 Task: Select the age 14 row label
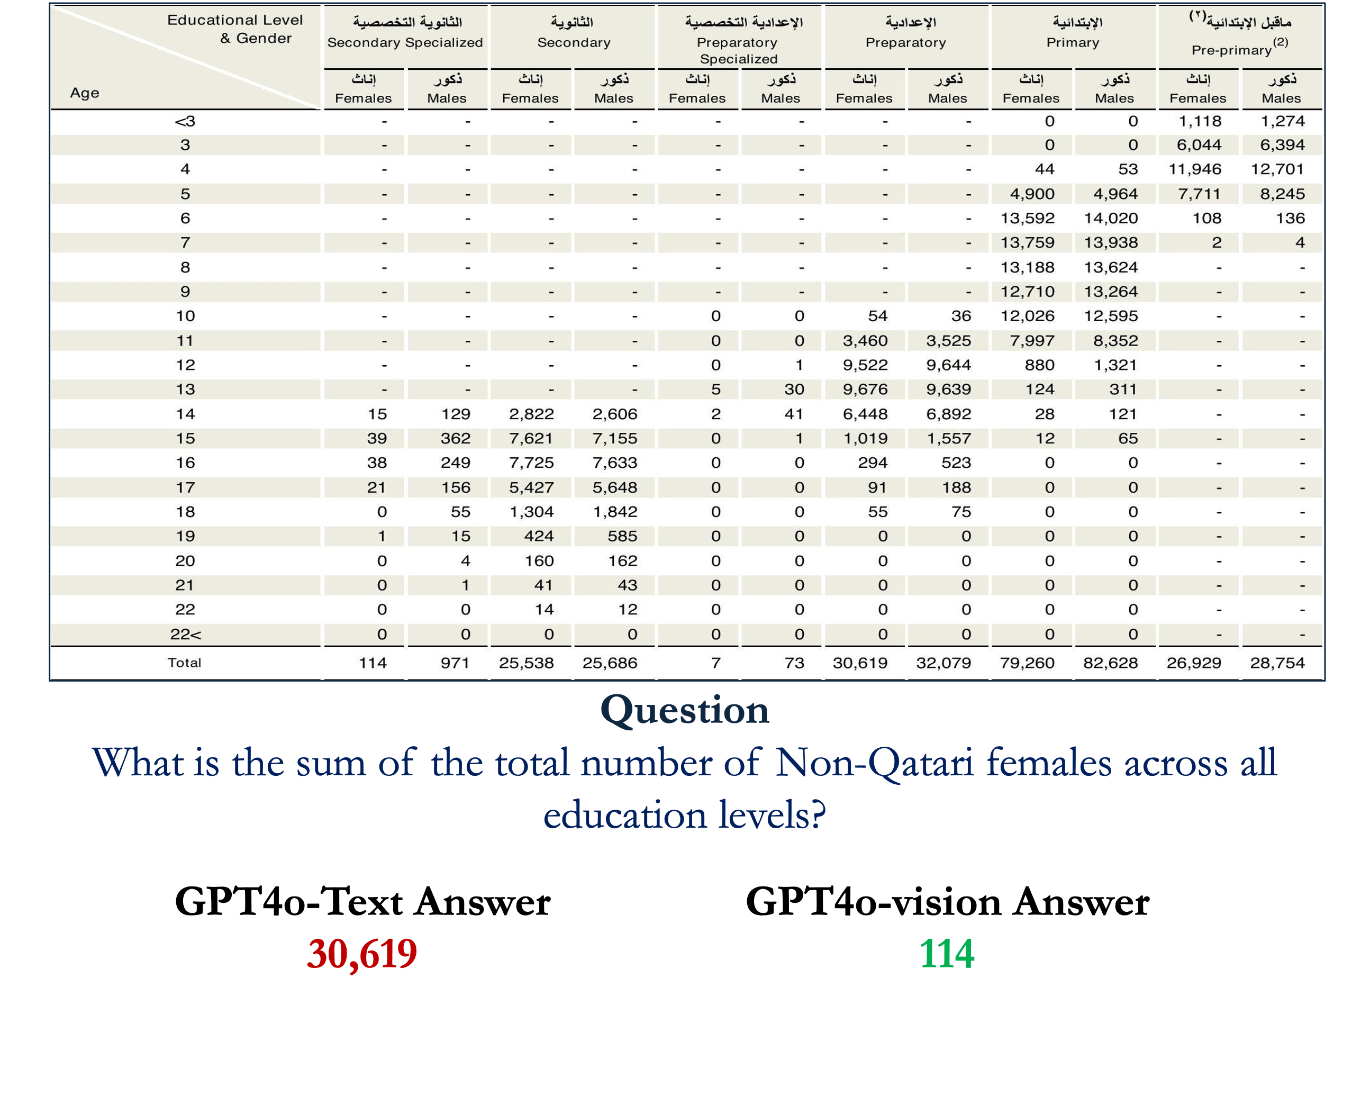(x=185, y=414)
